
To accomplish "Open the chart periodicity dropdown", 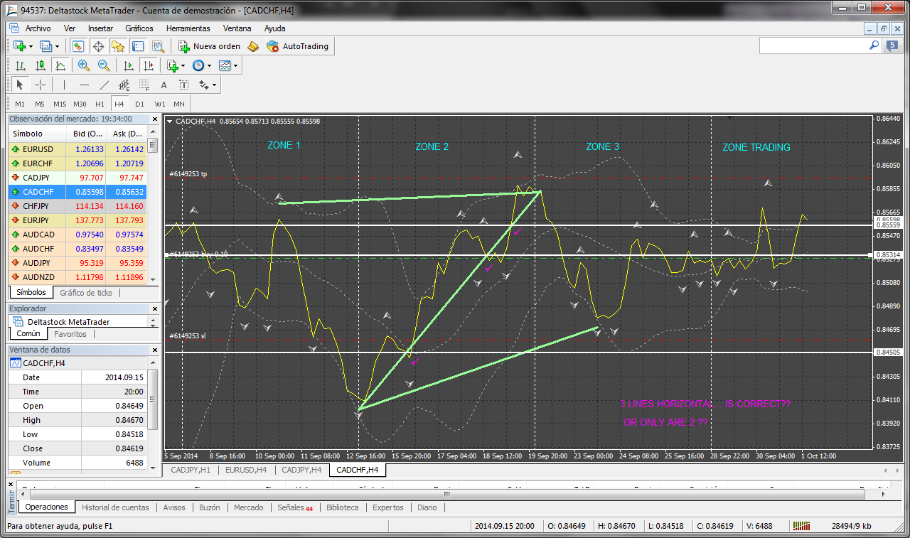I will coord(201,65).
